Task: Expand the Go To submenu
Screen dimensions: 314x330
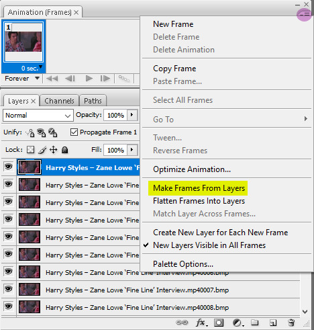Action: click(227, 119)
